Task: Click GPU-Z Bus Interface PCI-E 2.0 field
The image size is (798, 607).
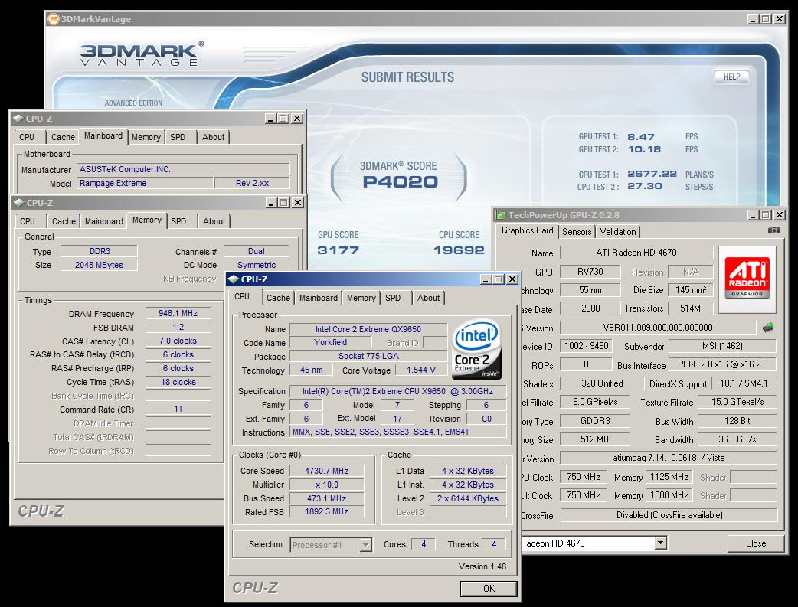Action: 723,365
